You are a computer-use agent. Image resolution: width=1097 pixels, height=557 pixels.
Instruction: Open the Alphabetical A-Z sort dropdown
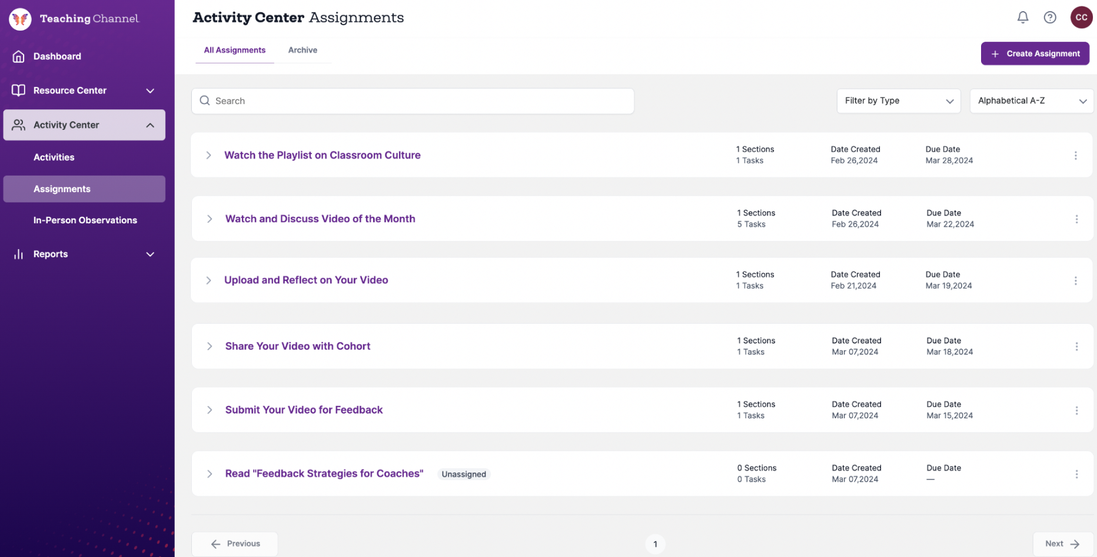coord(1031,101)
